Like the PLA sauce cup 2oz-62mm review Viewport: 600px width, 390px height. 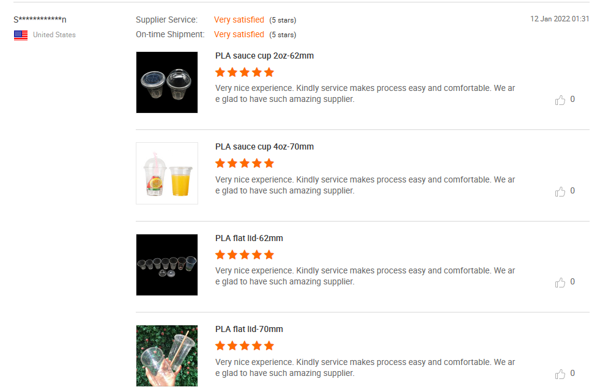coord(560,100)
